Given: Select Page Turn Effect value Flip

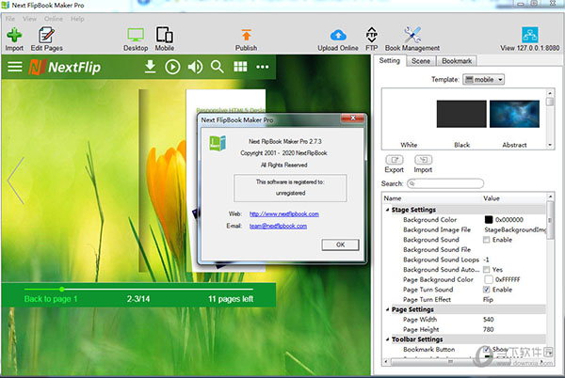Looking at the screenshot, I should [x=488, y=300].
